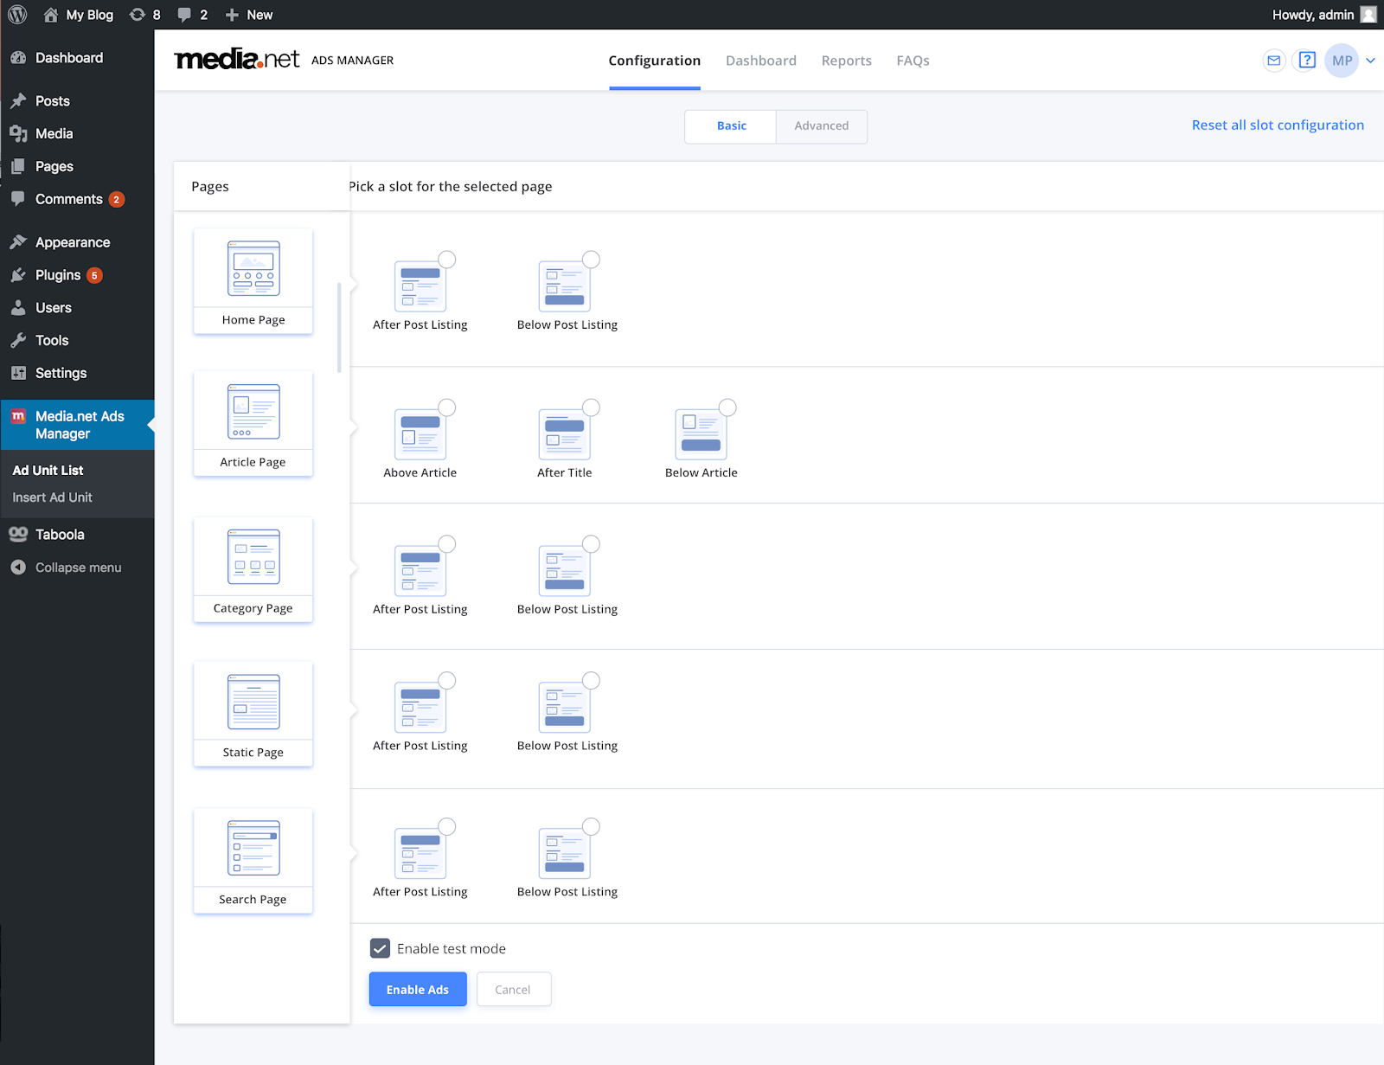This screenshot has height=1065, width=1384.
Task: Select Home Page Below Post Listing radio
Action: pyautogui.click(x=592, y=260)
